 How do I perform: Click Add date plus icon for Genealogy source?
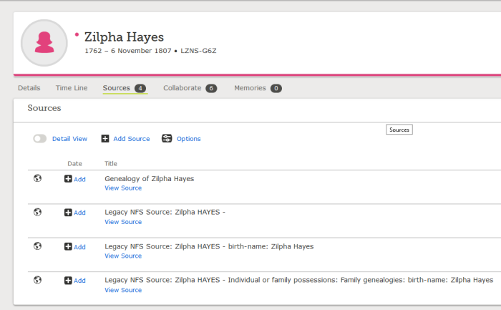tap(69, 179)
